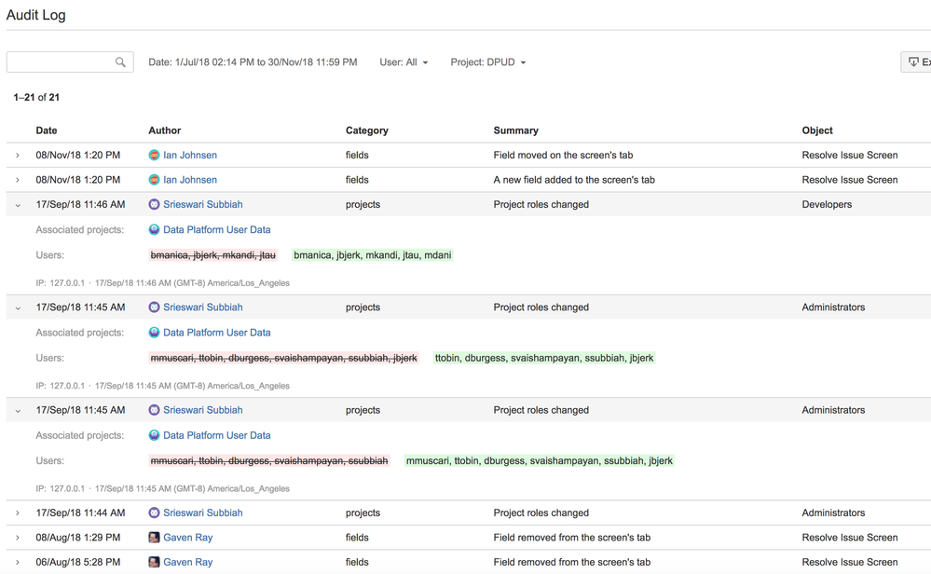Viewport: 931px width, 574px height.
Task: Expand the 06/Aug/18 5:28 PM row
Action: coord(17,562)
